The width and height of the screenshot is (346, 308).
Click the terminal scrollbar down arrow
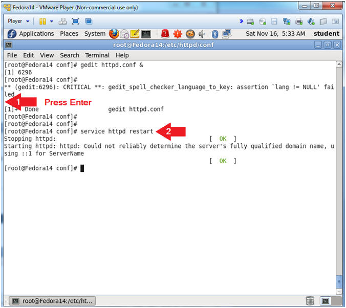click(339, 292)
